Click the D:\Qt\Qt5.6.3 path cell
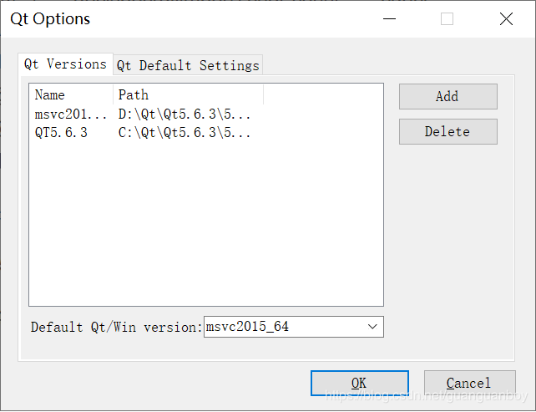Image resolution: width=536 pixels, height=412 pixels. pyautogui.click(x=185, y=114)
